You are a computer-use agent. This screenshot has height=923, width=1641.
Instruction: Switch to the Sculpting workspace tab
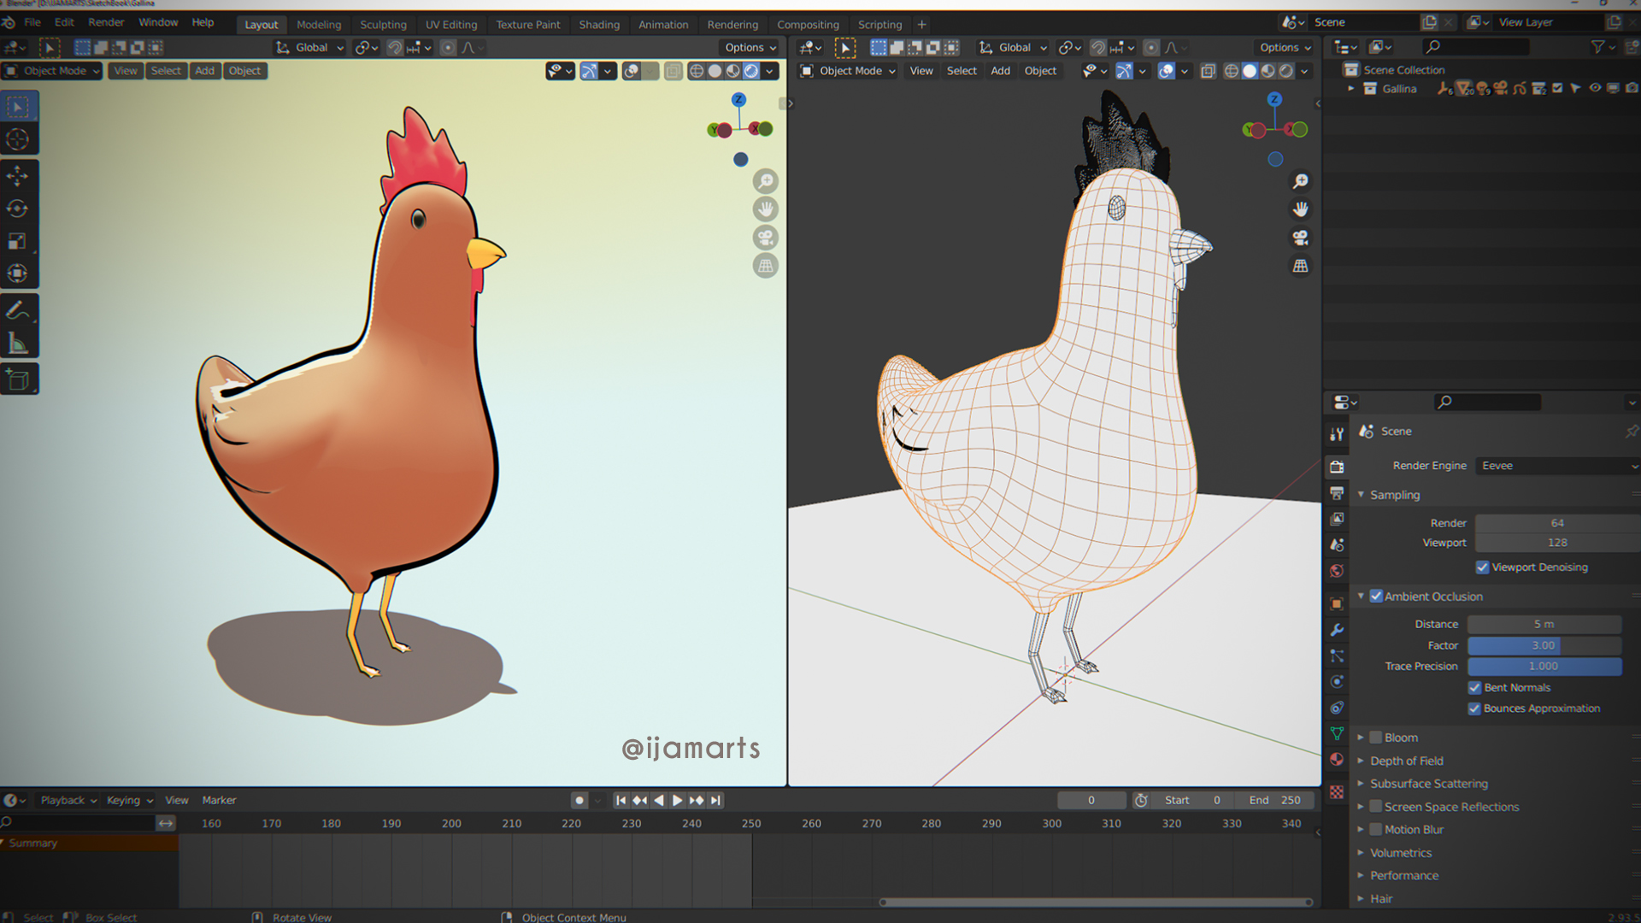click(383, 25)
